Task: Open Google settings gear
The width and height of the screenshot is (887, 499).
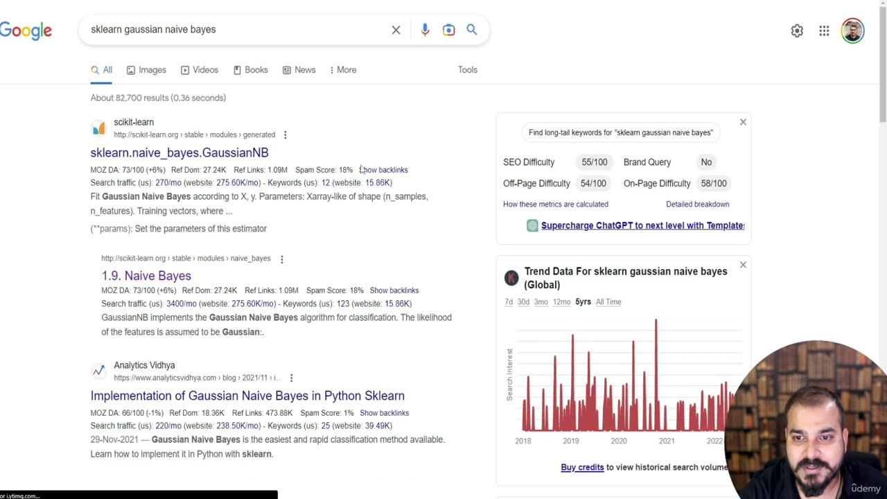Action: click(797, 30)
